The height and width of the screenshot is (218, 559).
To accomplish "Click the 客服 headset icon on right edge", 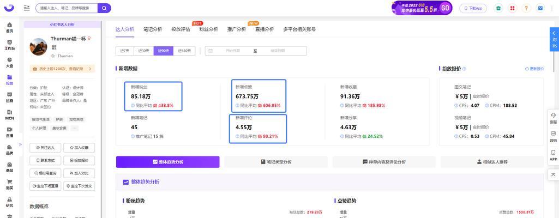I will coord(554,118).
